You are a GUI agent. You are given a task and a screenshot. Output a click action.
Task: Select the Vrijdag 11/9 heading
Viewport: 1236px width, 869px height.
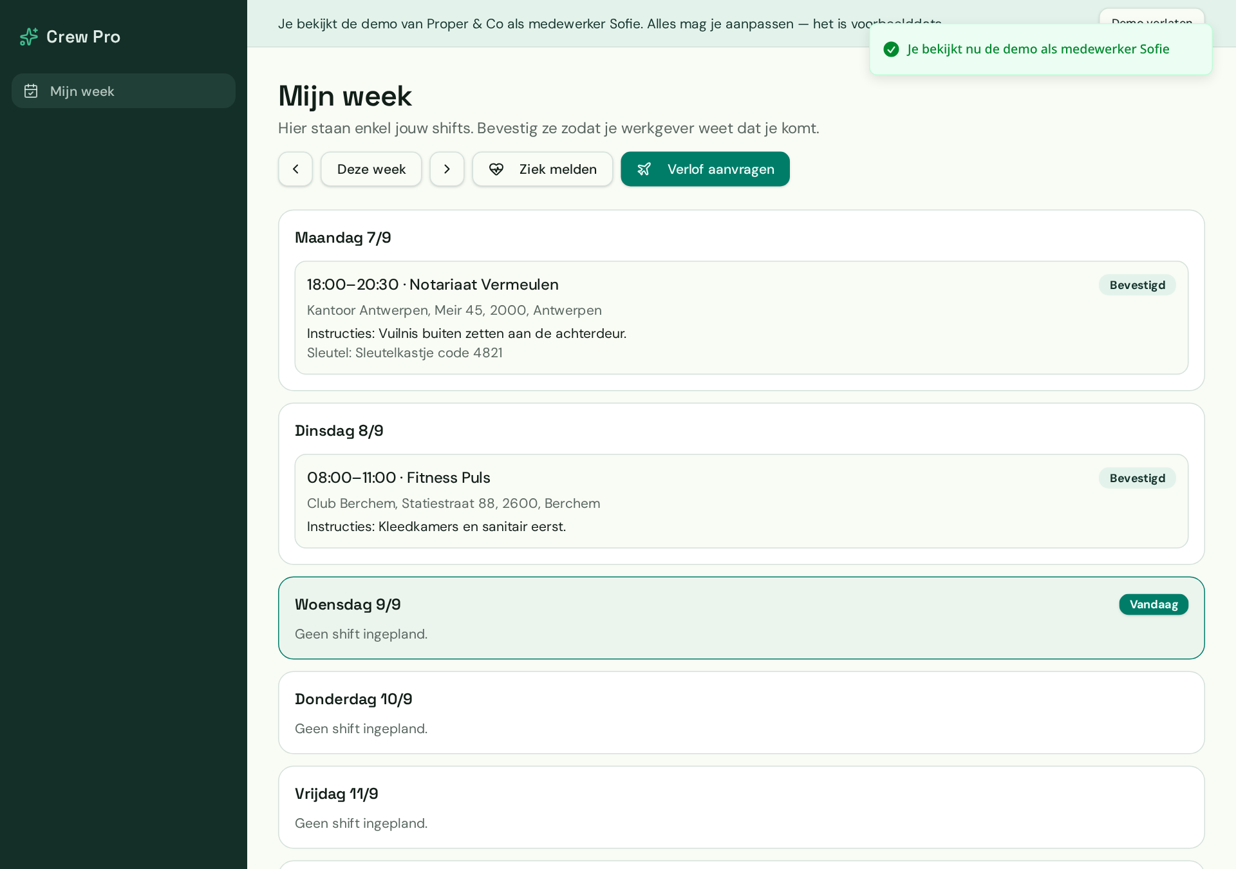coord(337,794)
